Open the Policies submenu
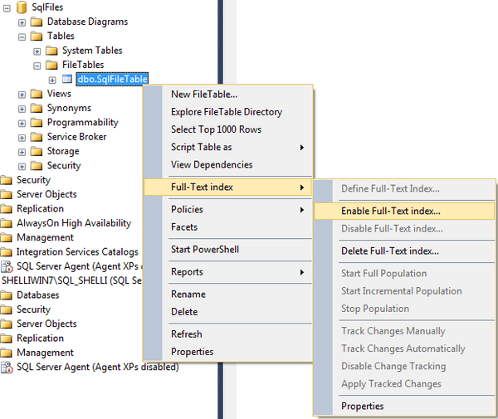Viewport: 498px width, 419px height. (x=227, y=209)
